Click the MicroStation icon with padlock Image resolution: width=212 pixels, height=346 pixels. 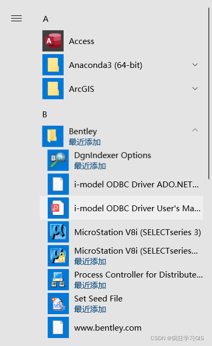click(58, 256)
